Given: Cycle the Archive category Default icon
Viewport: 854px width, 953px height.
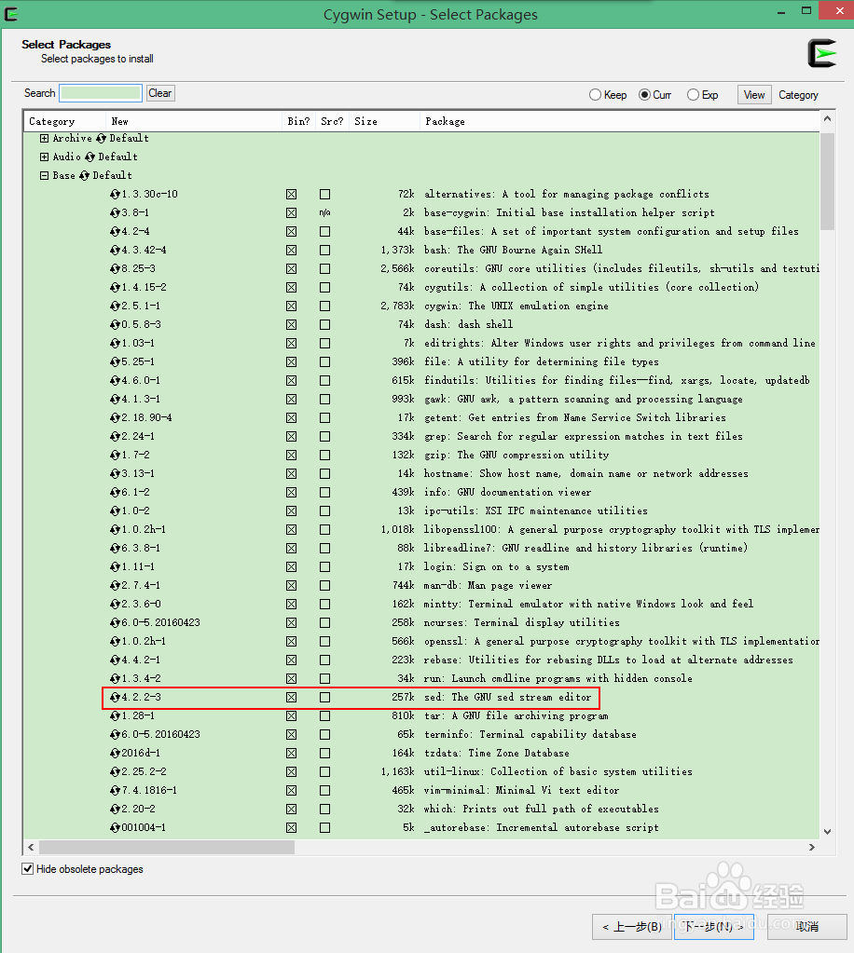Looking at the screenshot, I should [101, 139].
